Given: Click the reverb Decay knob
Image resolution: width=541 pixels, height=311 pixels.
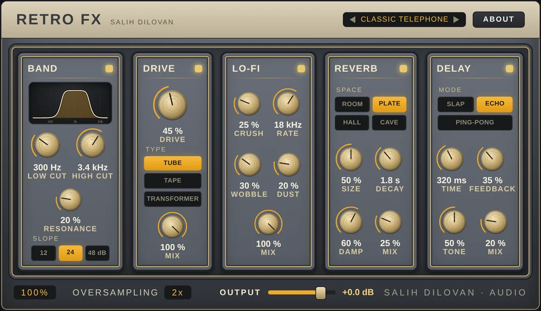Looking at the screenshot, I should point(390,159).
